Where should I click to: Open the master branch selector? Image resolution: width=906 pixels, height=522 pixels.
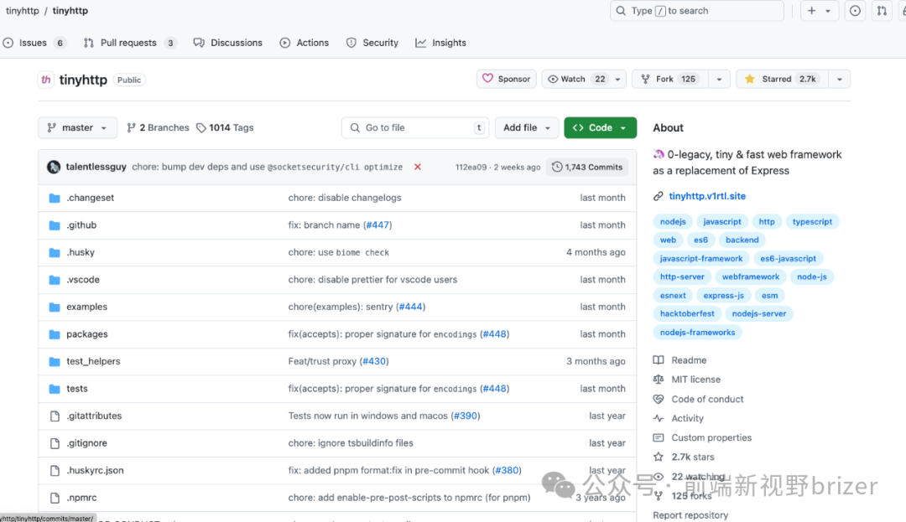[77, 127]
